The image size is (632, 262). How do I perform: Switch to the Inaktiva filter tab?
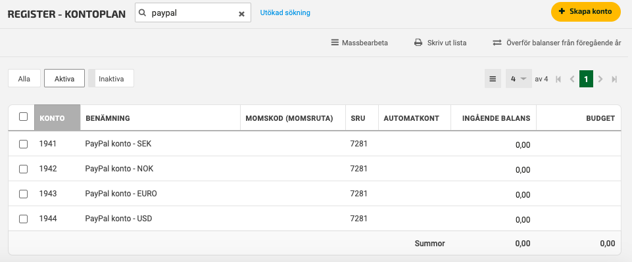point(111,79)
